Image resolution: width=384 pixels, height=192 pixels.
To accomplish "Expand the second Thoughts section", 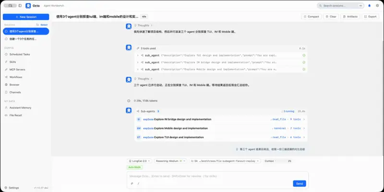I will pos(143,79).
